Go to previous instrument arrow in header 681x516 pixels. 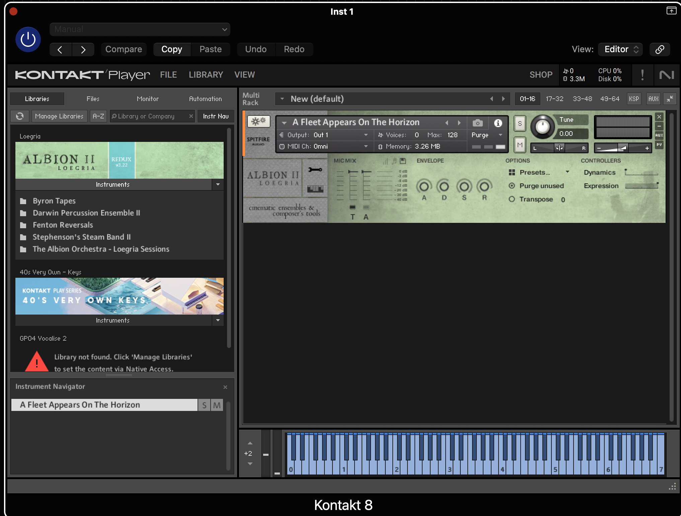point(447,123)
